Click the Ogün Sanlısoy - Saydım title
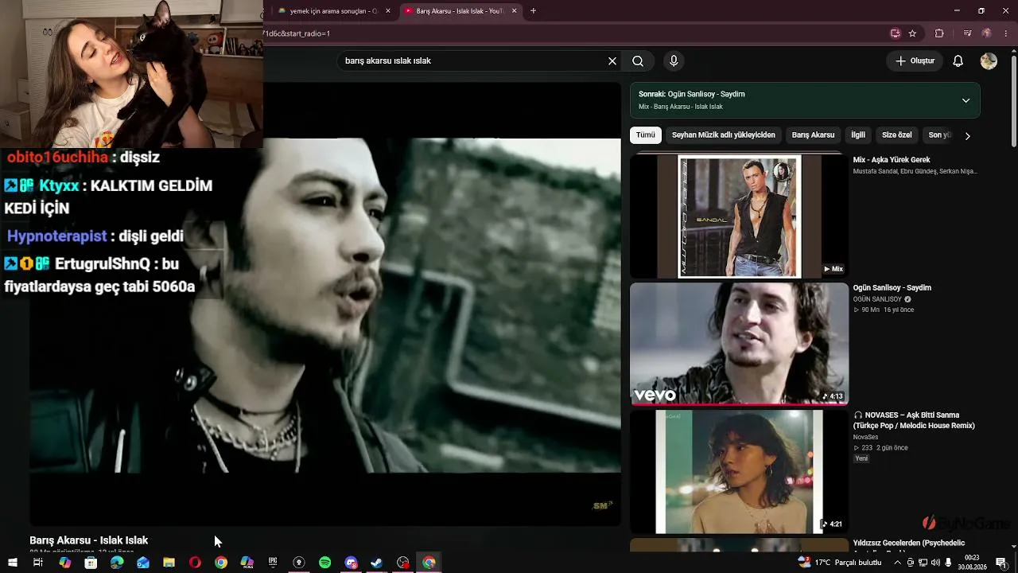Viewport: 1018px width, 573px height. point(892,288)
